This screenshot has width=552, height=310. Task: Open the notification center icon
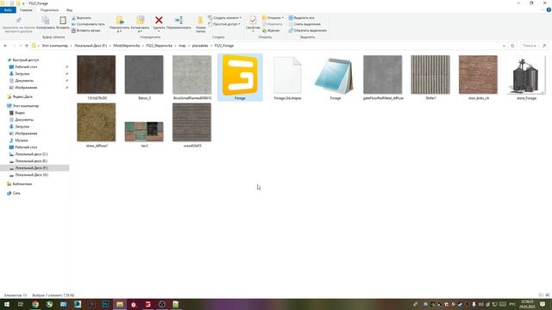543,304
